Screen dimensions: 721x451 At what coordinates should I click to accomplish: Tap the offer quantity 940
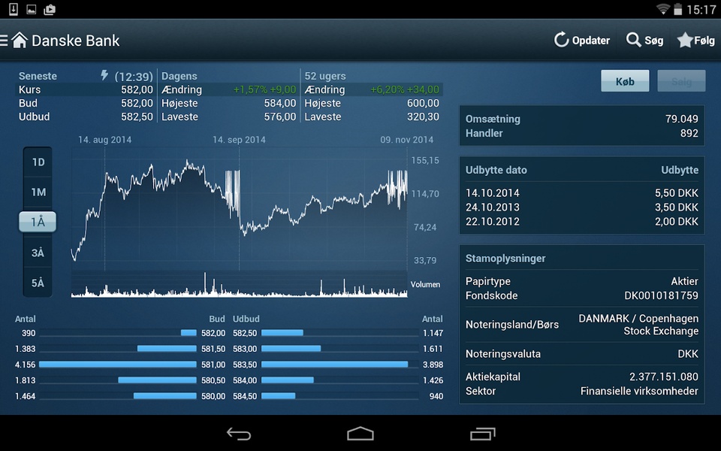[x=436, y=396]
